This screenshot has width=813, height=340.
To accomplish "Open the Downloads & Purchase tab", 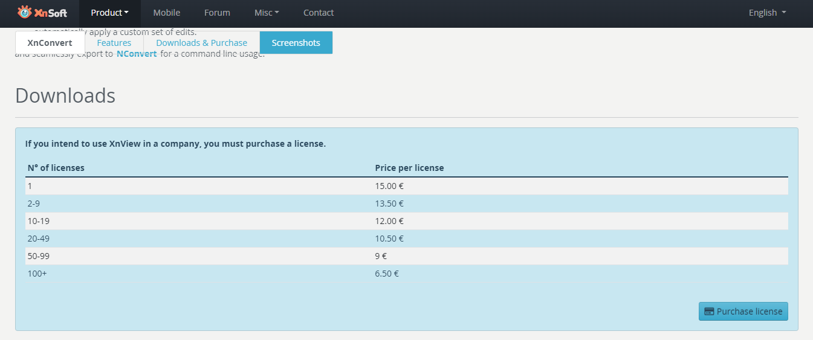I will (x=202, y=43).
